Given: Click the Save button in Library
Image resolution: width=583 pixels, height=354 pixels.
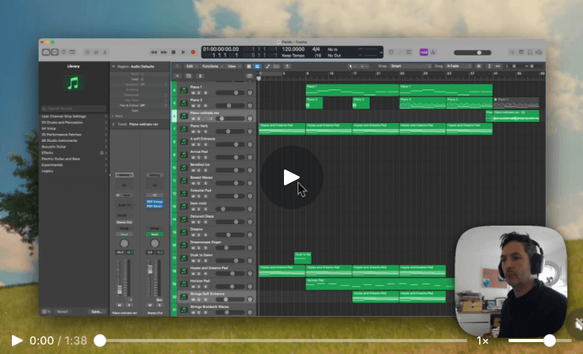Looking at the screenshot, I should click(97, 312).
